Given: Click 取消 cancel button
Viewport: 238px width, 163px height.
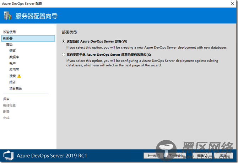Looking at the screenshot, I should [223, 156].
